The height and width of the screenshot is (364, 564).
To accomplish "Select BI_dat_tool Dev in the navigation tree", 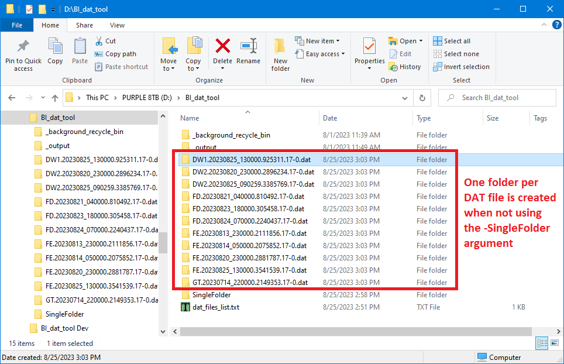I will [64, 328].
